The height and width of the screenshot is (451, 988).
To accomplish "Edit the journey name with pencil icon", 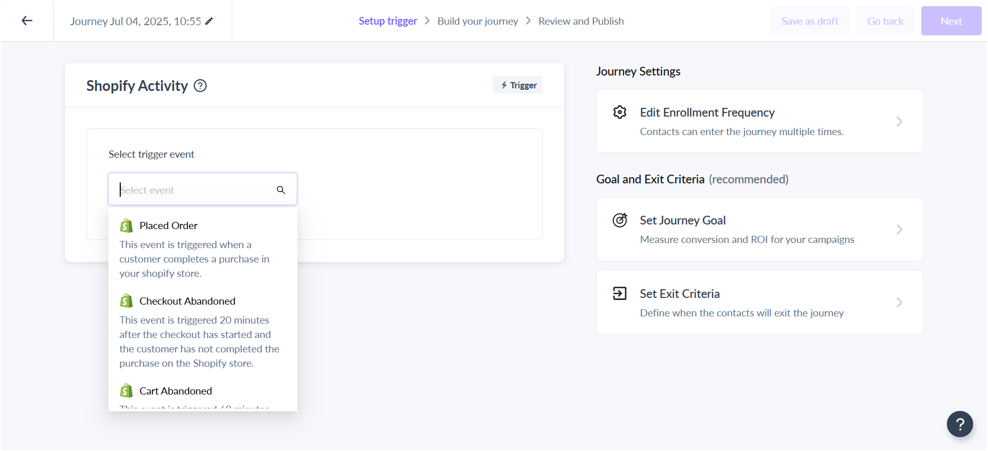I will [x=209, y=21].
